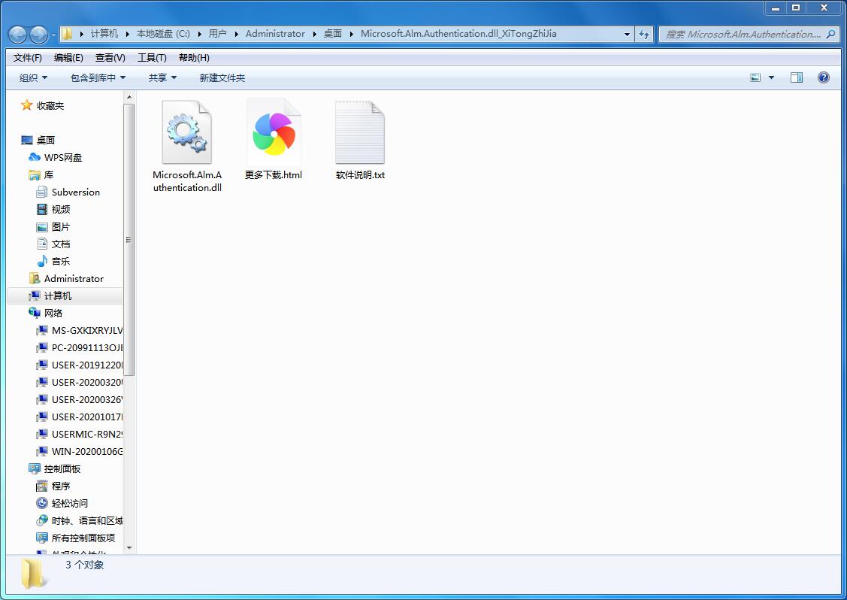The width and height of the screenshot is (847, 600).
Task: Expand the arrow after 计算机 in the address path
Action: point(128,34)
